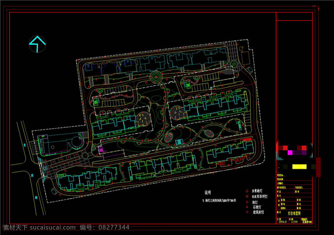Click the drawing title 灯位布置图
Screen dimensions: 334x235
[x=294, y=213]
